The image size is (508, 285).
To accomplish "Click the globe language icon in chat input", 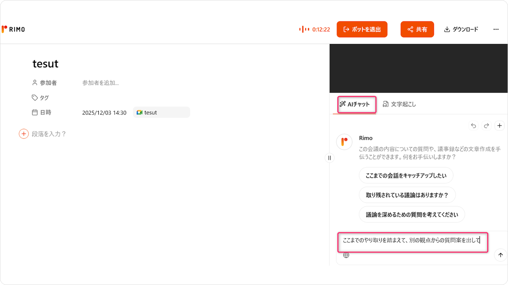I will pos(346,255).
